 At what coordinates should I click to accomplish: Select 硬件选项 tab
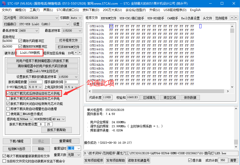[10, 53]
